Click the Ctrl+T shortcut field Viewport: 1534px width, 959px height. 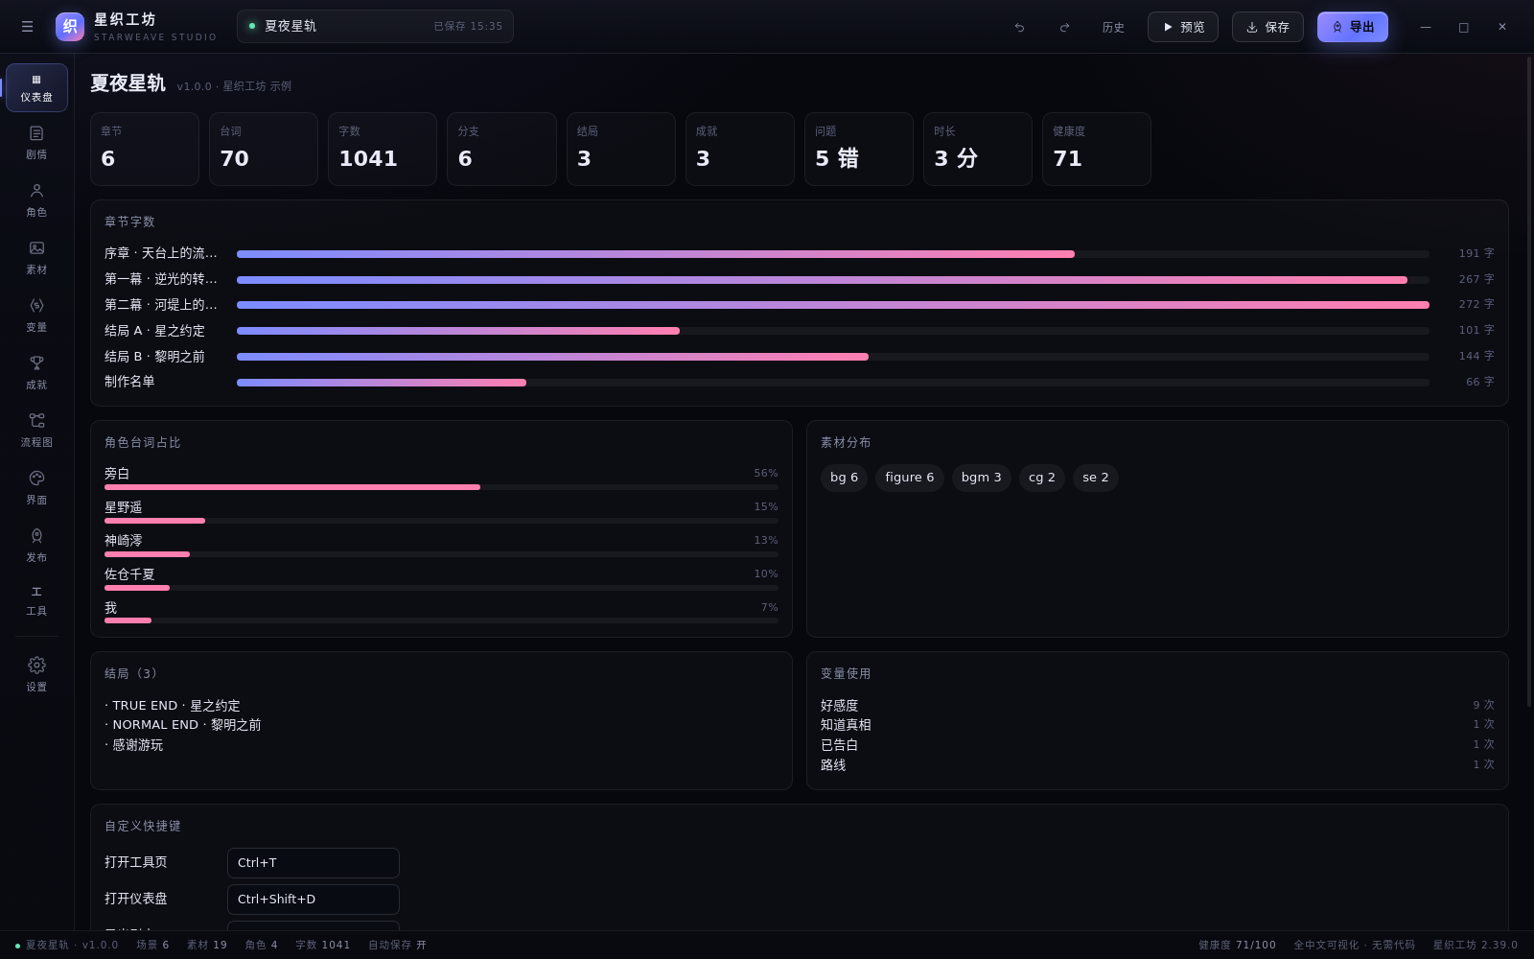[x=314, y=863]
